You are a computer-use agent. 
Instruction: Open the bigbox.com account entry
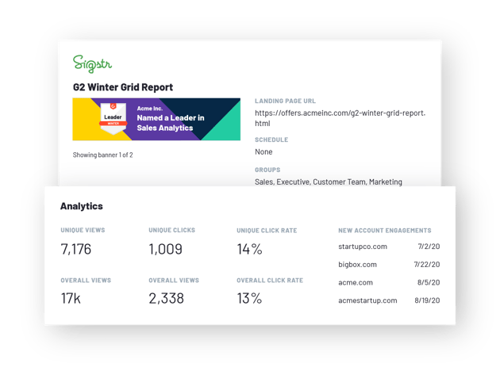point(357,265)
